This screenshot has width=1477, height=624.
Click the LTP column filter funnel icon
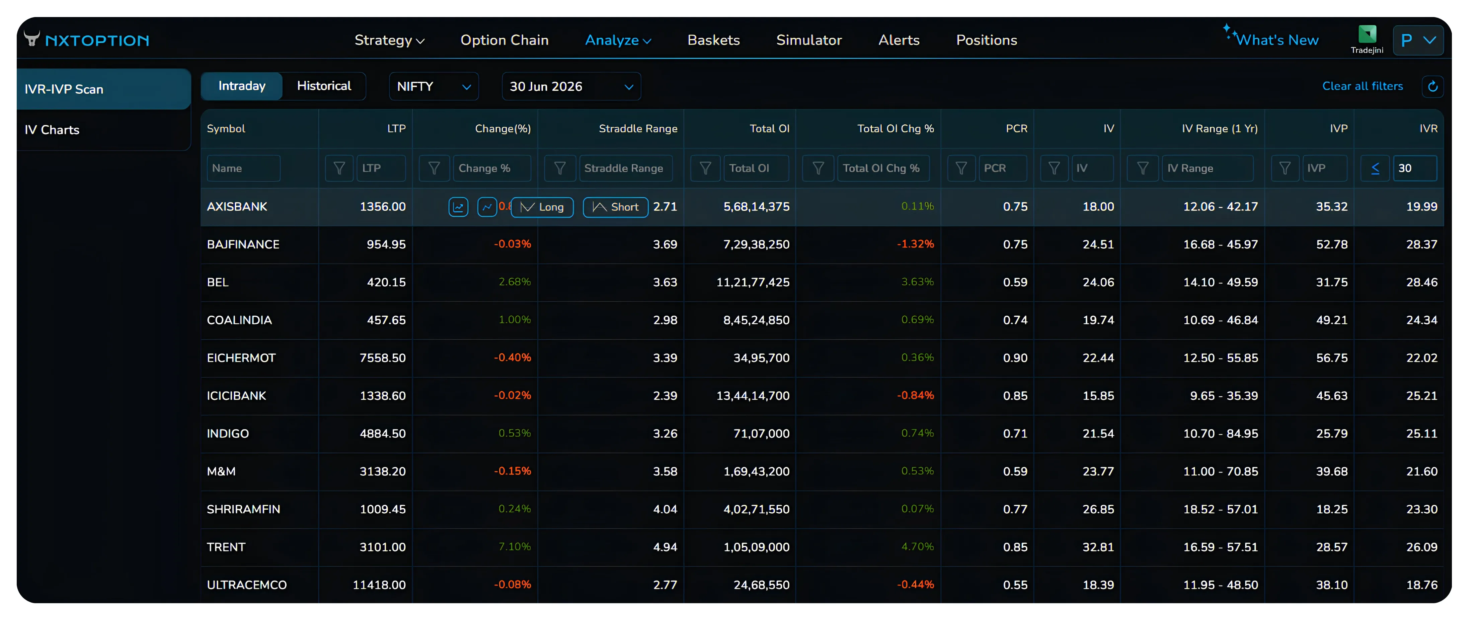339,169
